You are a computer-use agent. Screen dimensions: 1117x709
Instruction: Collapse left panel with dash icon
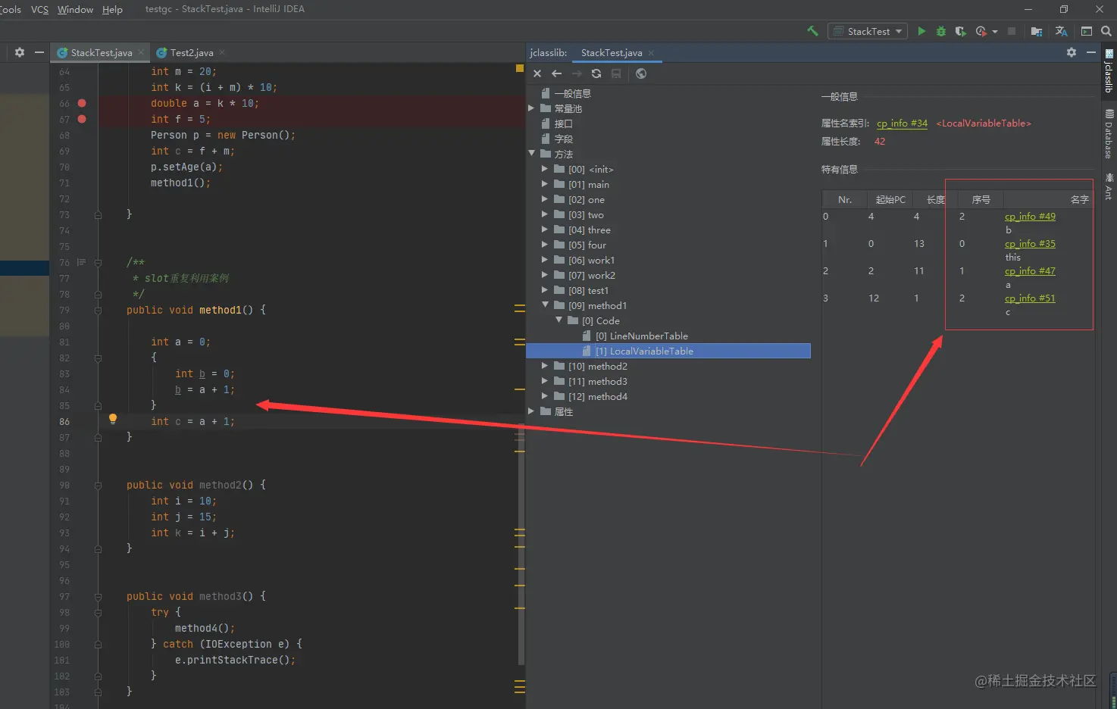click(x=39, y=52)
